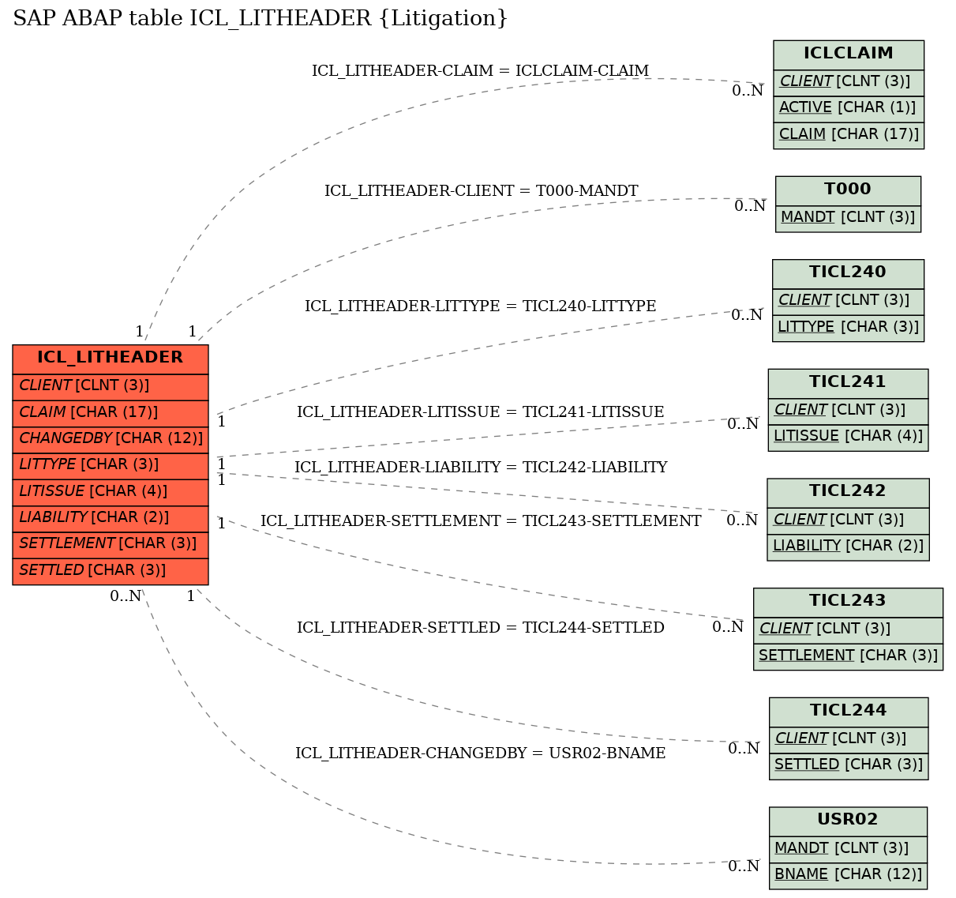Select the CLAIM [CHAR (17)] field in ICL_LITHEADER
The image size is (956, 898).
(x=111, y=412)
